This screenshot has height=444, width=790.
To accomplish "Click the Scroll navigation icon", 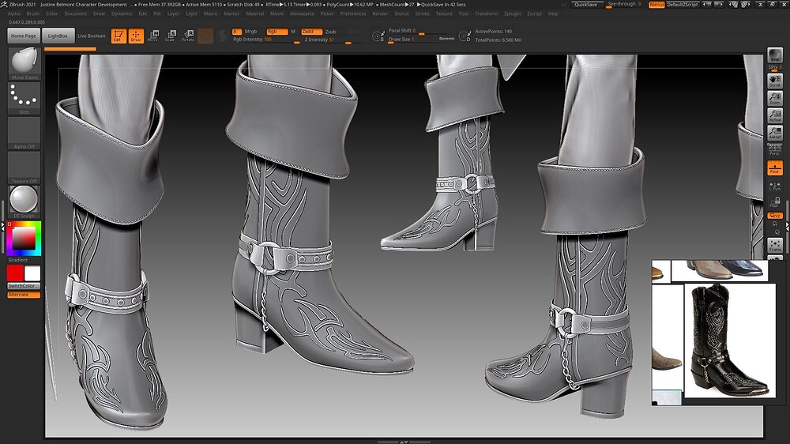I will pos(775,81).
